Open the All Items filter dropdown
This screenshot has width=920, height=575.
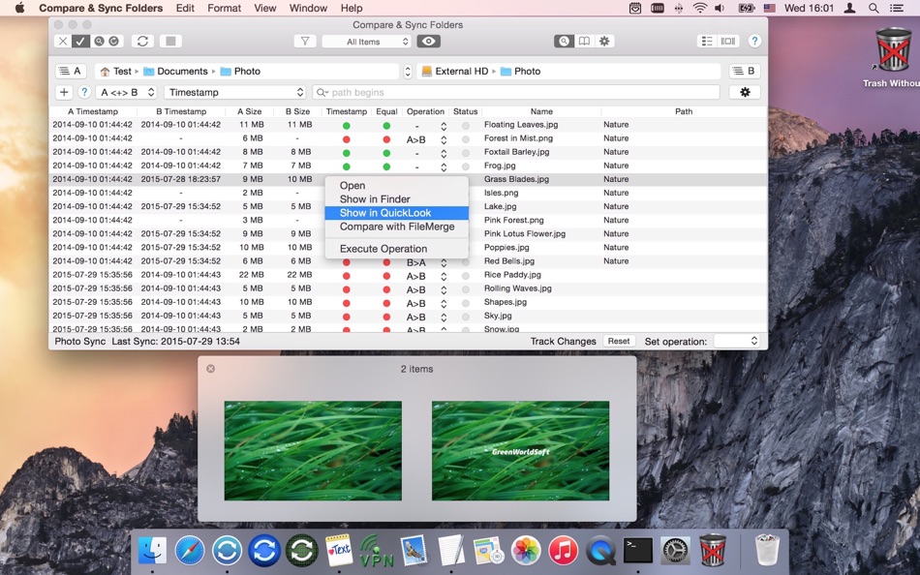367,41
